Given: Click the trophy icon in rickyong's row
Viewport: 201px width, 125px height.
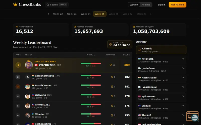Looking at the screenshot, I should coord(112,96).
